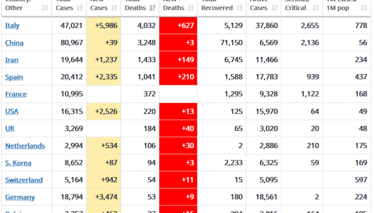Sort table by New Cases arrows
Viewport: 374px width, 213px height.
point(114,8)
